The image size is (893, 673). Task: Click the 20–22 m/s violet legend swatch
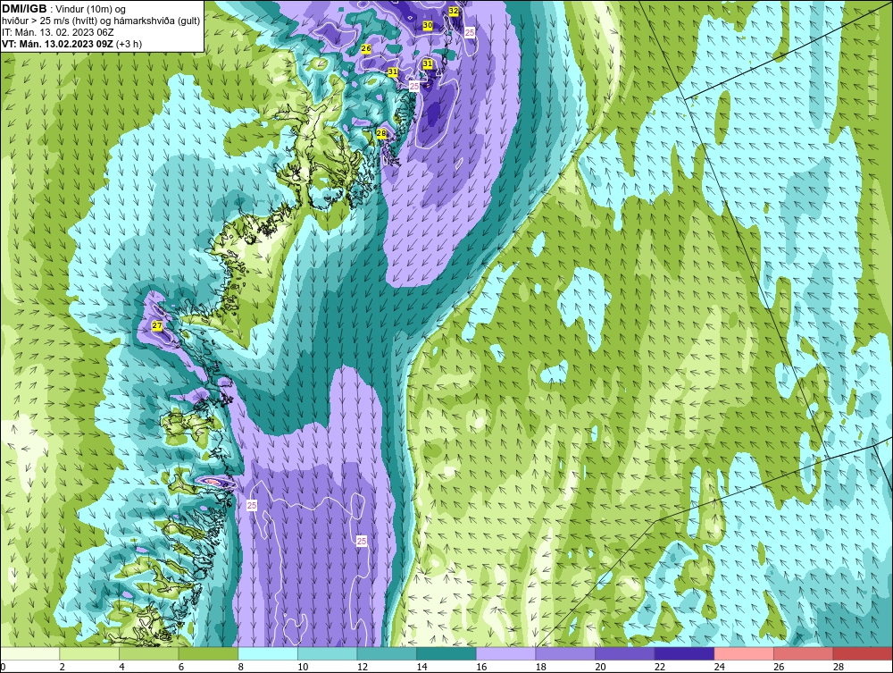(x=625, y=653)
